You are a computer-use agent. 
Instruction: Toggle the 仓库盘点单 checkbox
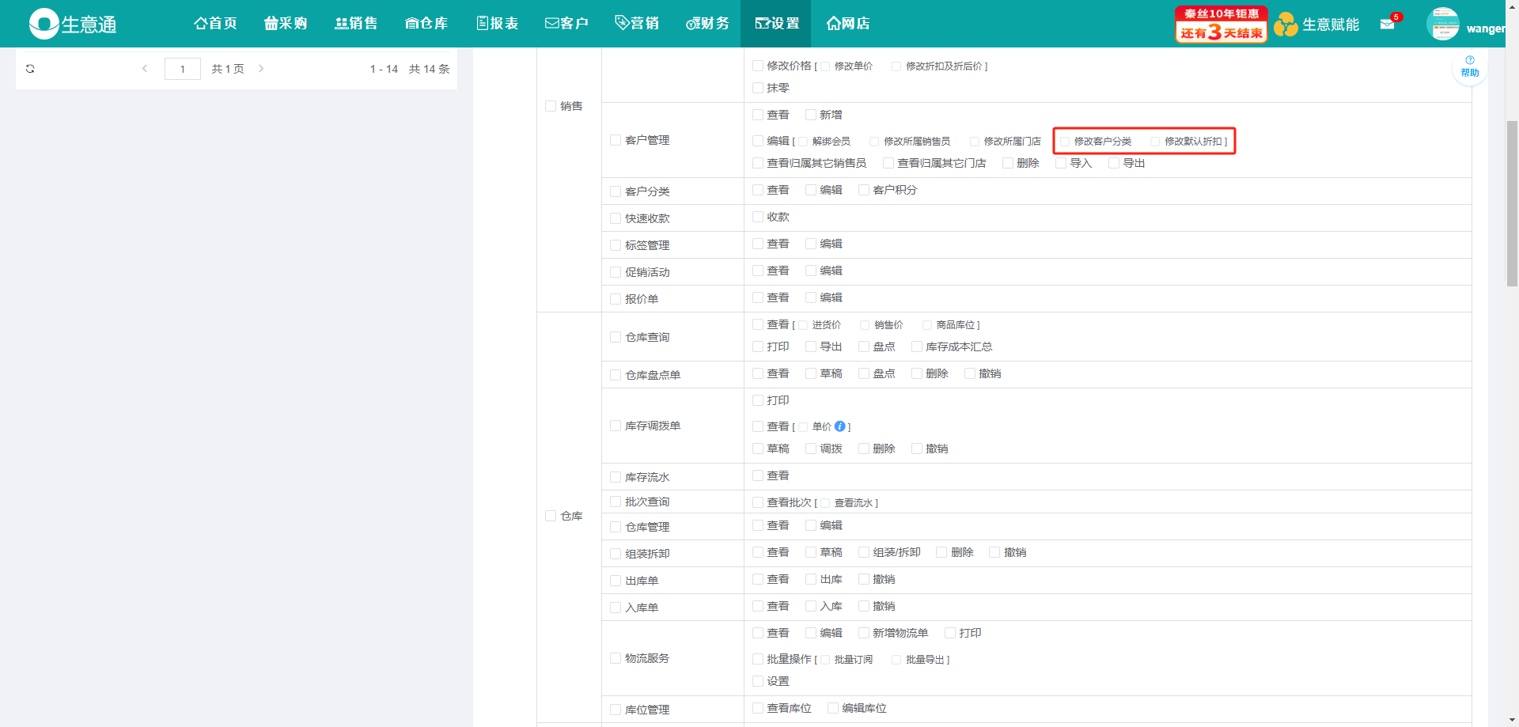pos(616,375)
